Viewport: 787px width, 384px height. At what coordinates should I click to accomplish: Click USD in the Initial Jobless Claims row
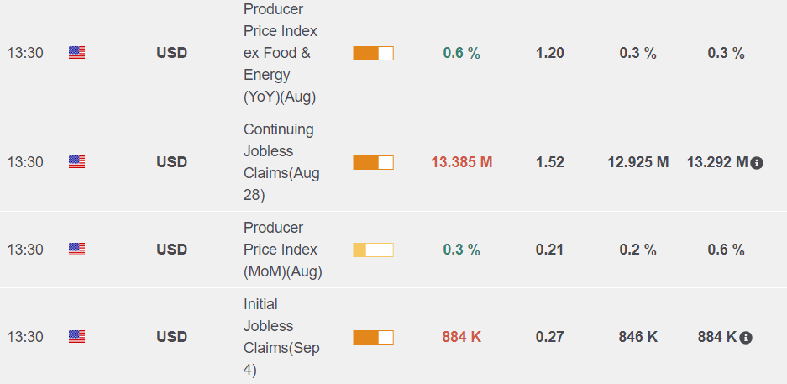[x=171, y=337]
